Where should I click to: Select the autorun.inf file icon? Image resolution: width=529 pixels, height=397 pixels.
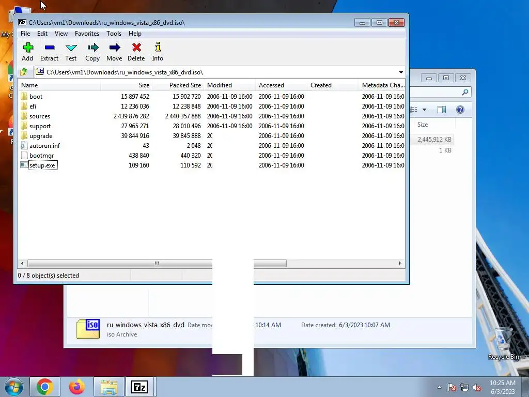click(24, 145)
